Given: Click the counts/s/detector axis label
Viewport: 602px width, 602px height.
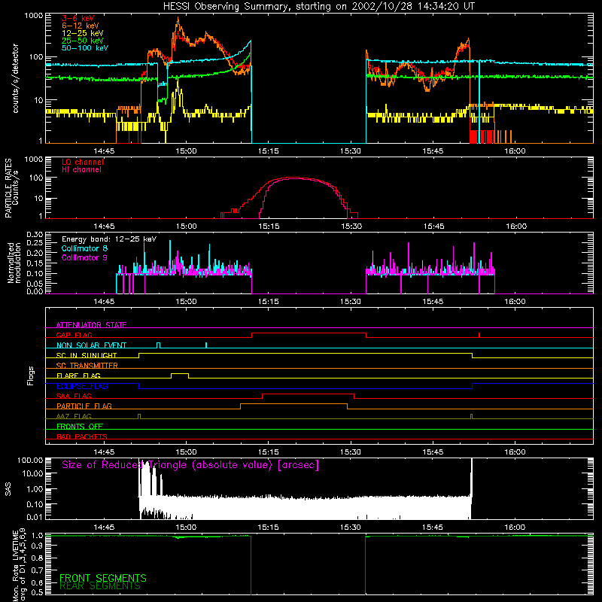Looking at the screenshot, I should [x=15, y=78].
